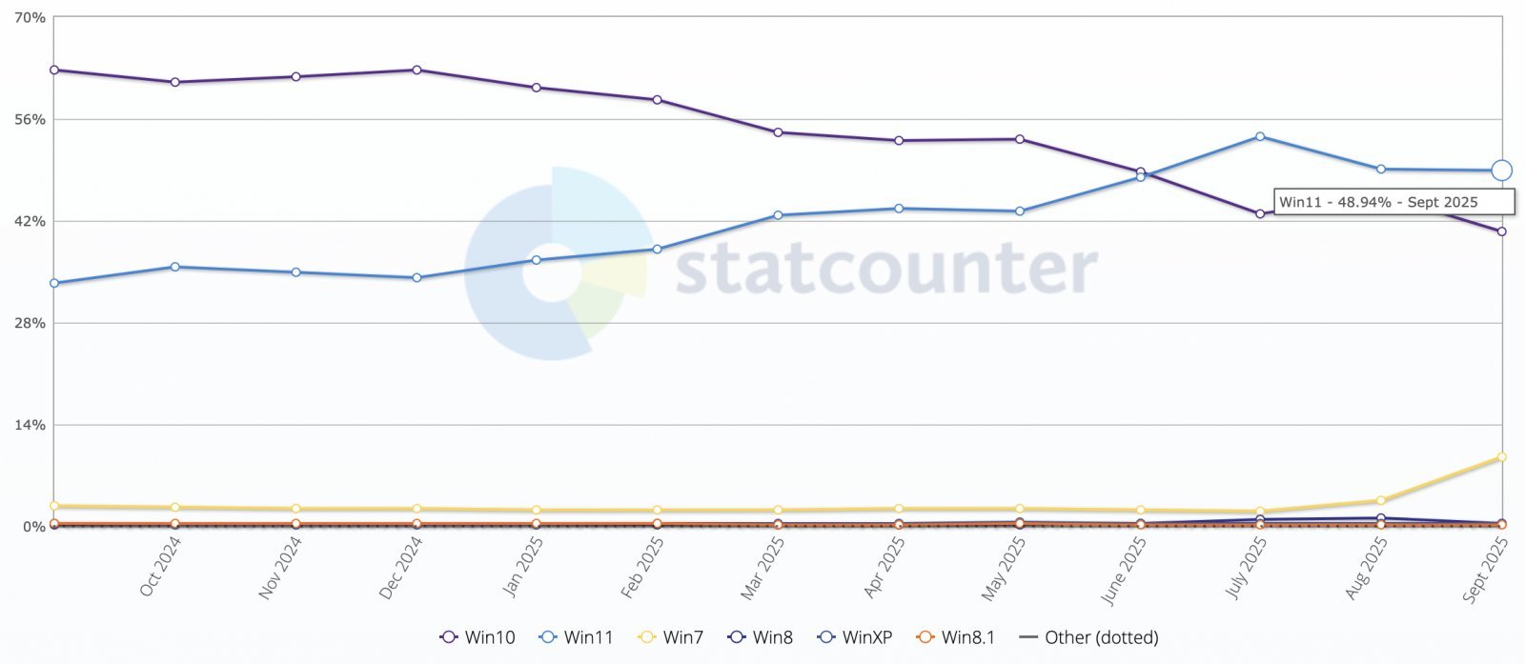
Task: Click the Win10 Sept 2025 data point
Action: [1501, 231]
